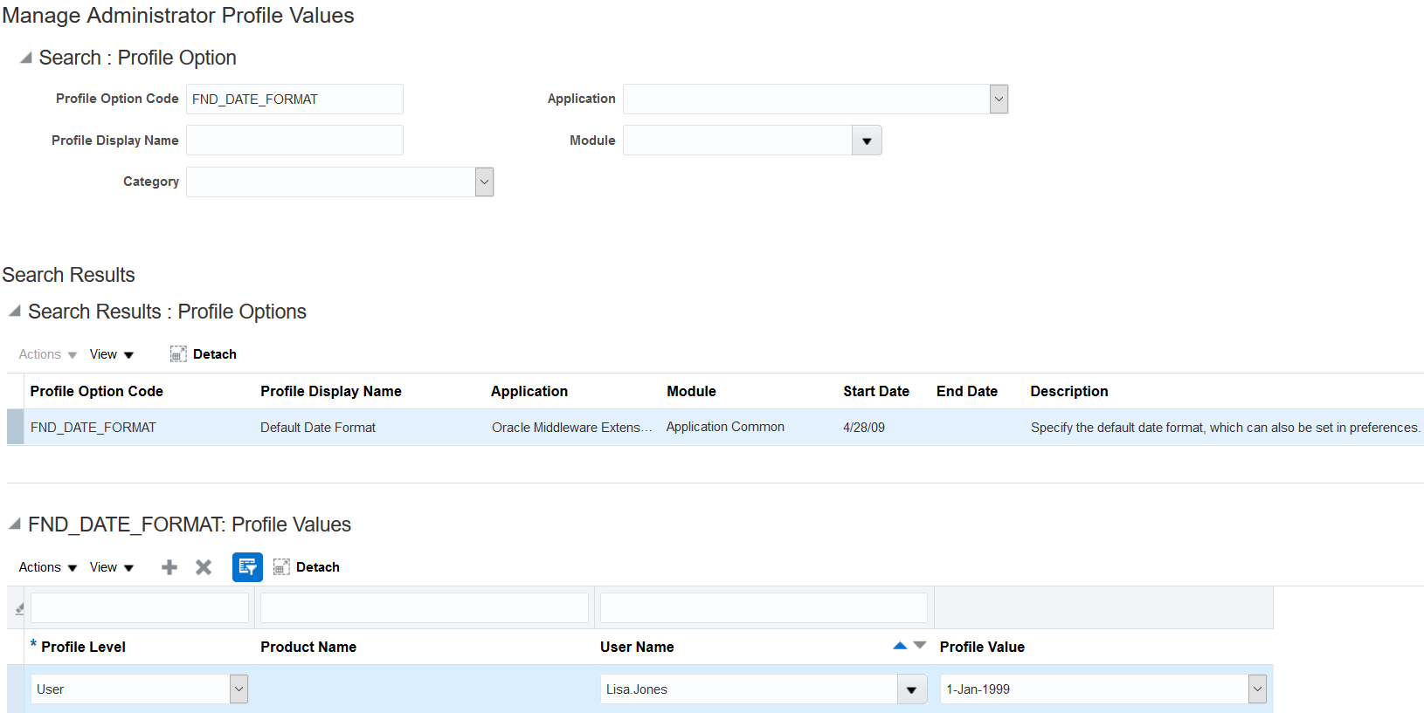Click the Profile Value column header

pos(982,647)
